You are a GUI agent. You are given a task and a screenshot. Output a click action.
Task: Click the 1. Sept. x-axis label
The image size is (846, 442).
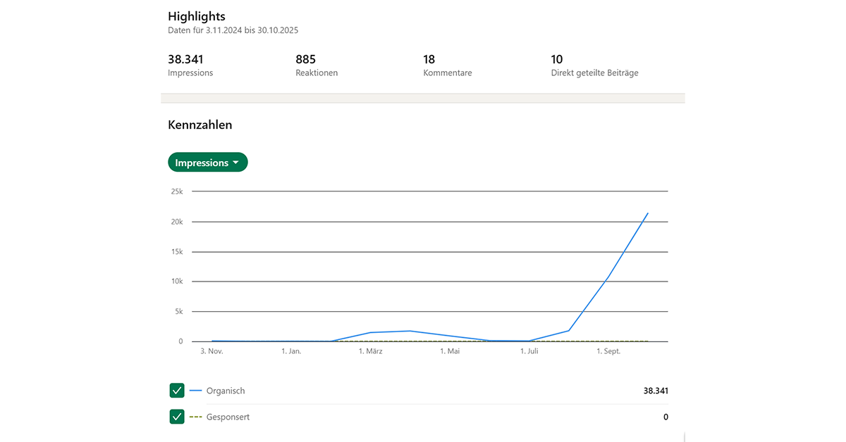pyautogui.click(x=608, y=351)
